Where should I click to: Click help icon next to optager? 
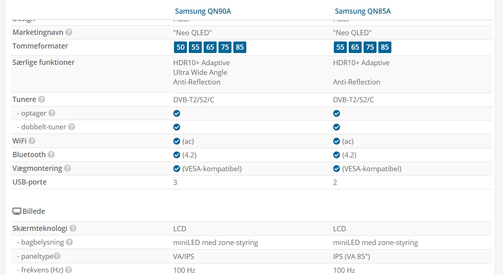click(52, 113)
